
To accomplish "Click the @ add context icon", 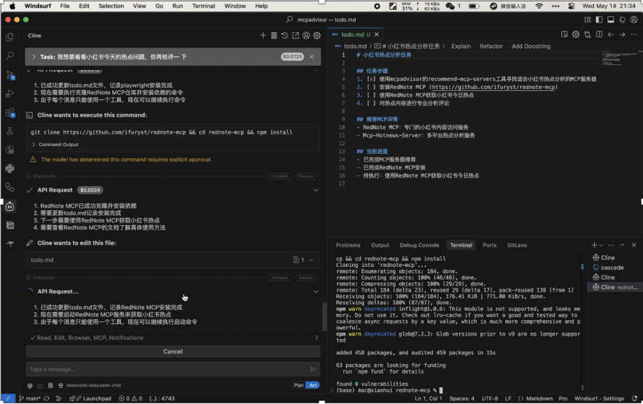I will [30, 385].
